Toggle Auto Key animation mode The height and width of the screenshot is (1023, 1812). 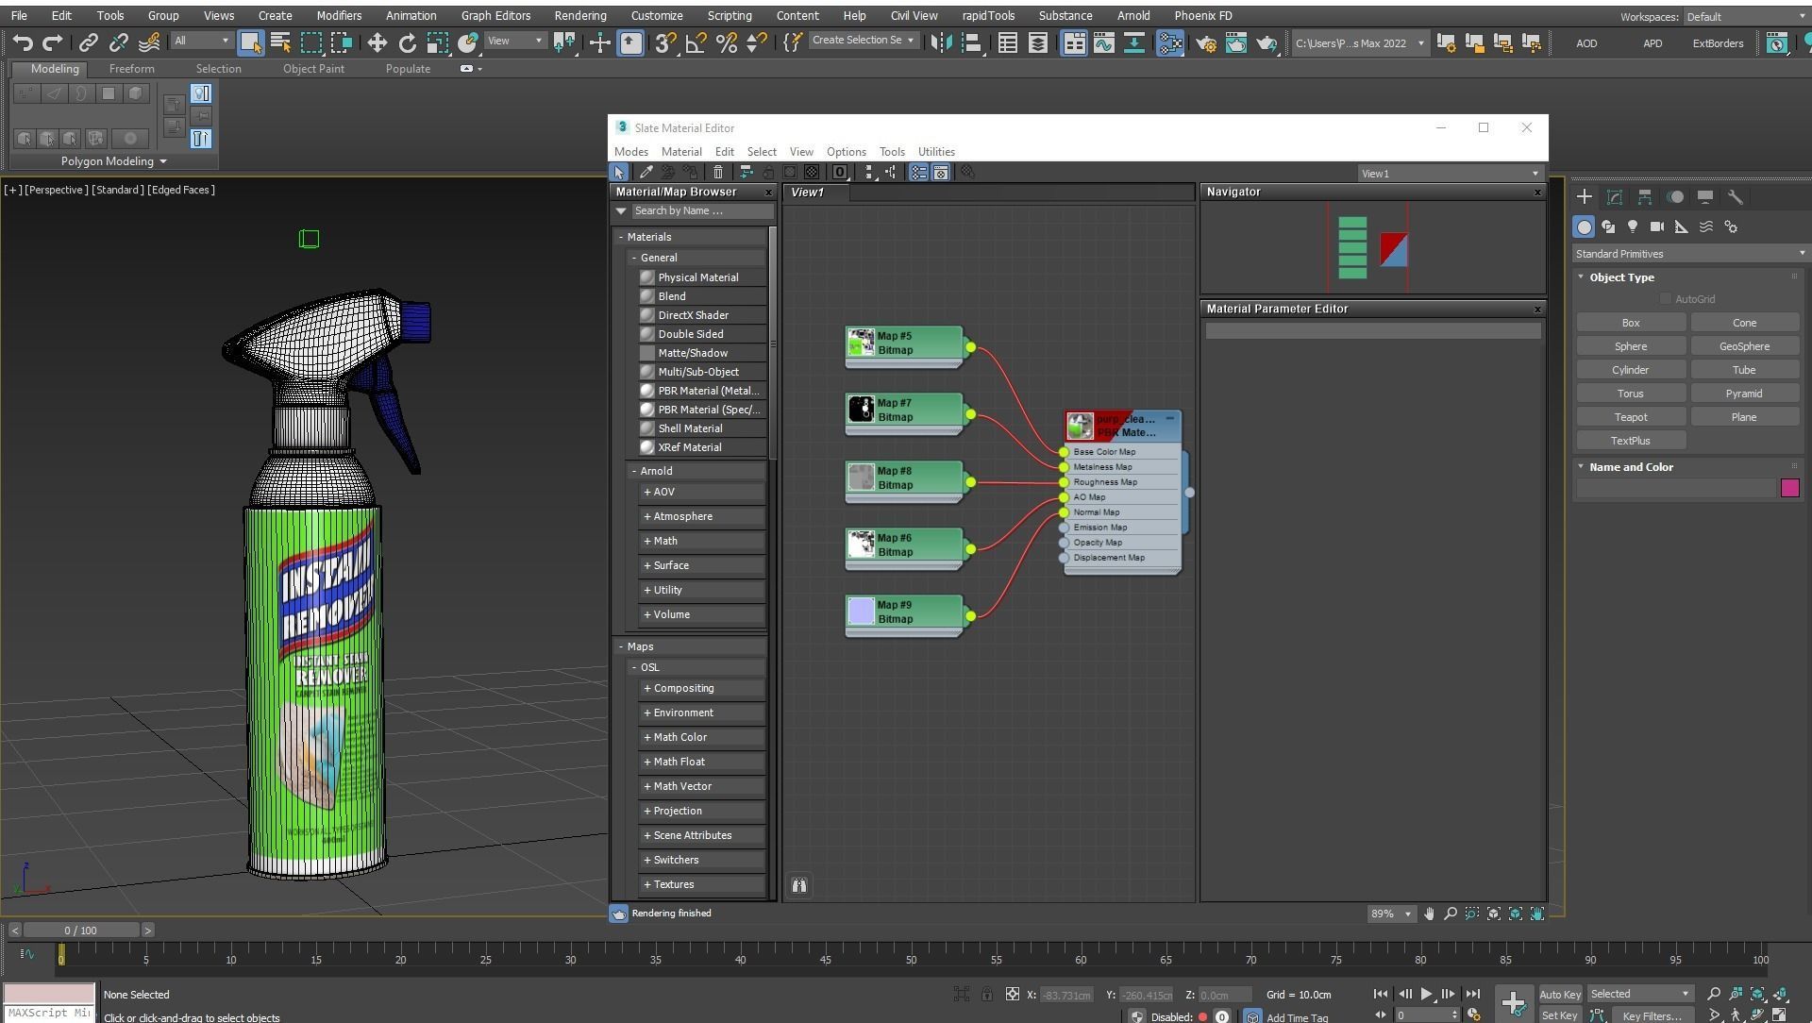tap(1559, 995)
